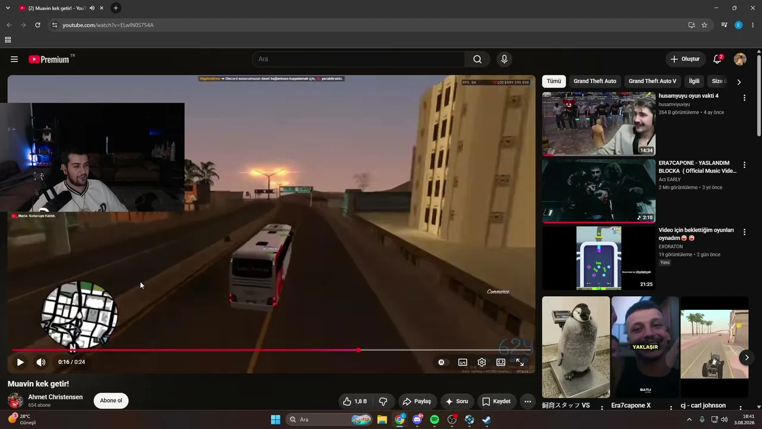Select the partially hidden Size chip
The image size is (762, 429).
click(718, 81)
